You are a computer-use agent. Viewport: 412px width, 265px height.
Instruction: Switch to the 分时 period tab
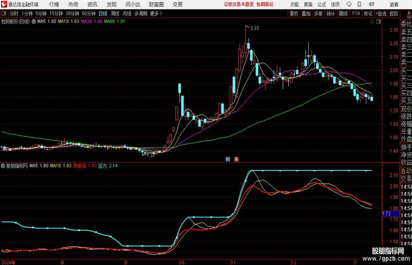[14, 13]
